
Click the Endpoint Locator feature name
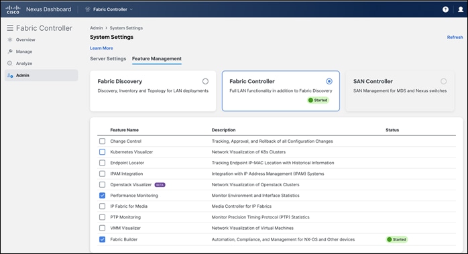(127, 163)
